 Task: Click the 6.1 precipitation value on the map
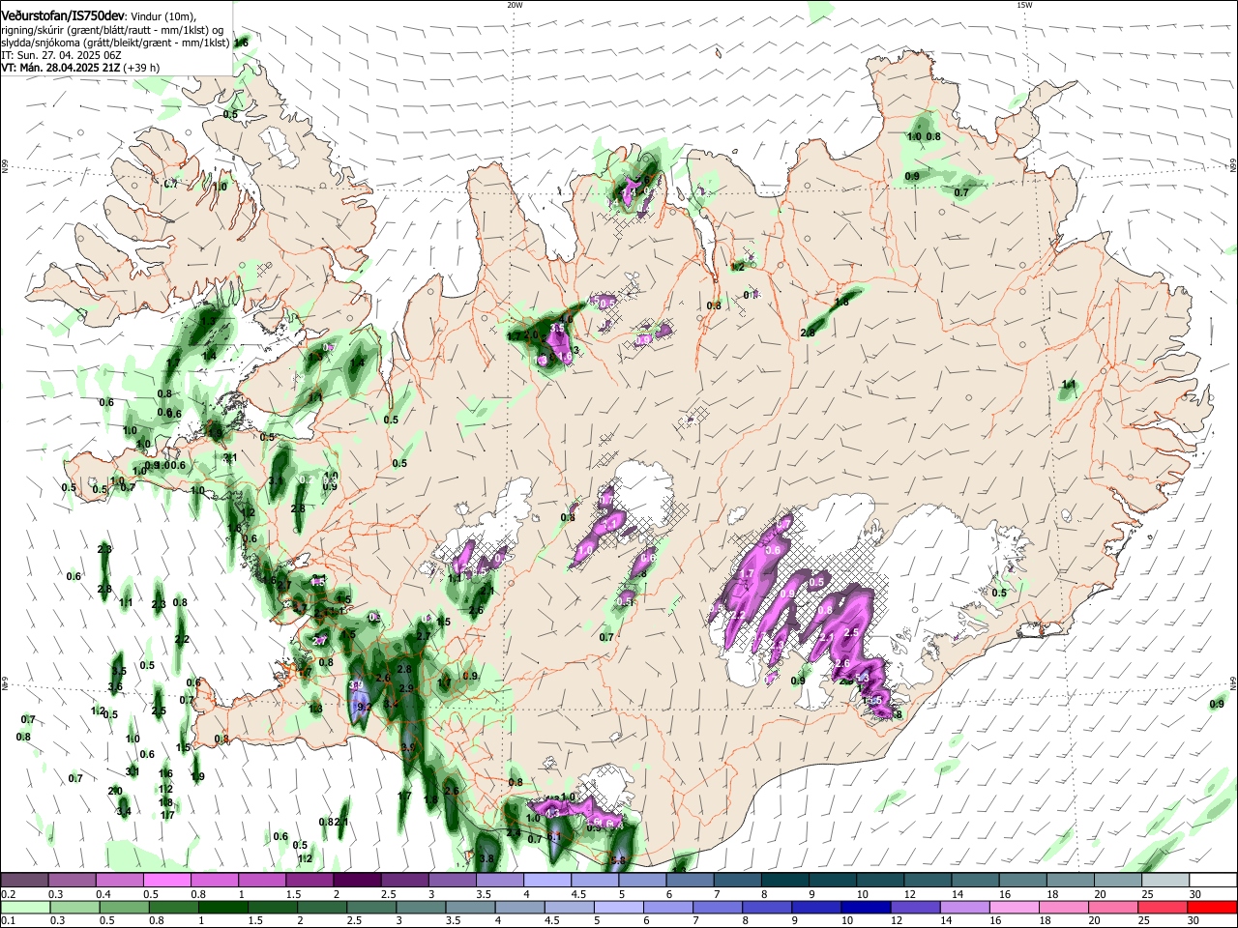click(x=554, y=837)
